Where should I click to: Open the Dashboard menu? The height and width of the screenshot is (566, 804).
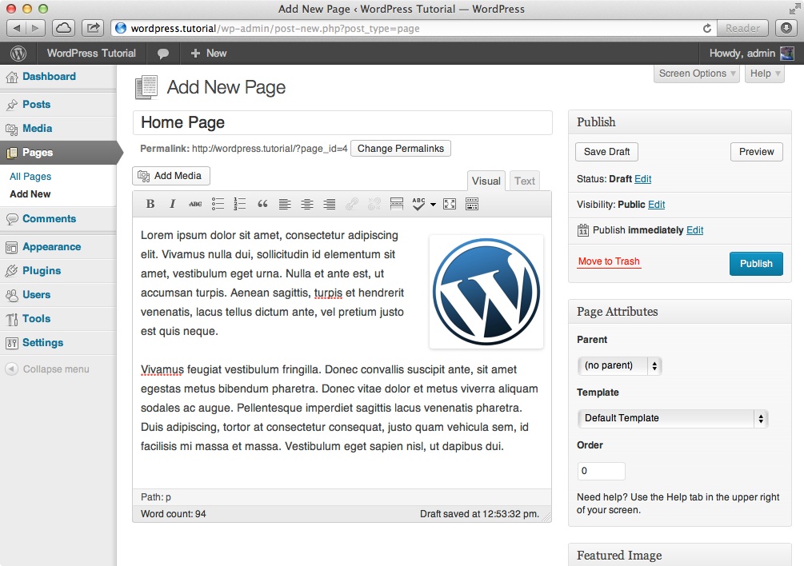point(50,77)
